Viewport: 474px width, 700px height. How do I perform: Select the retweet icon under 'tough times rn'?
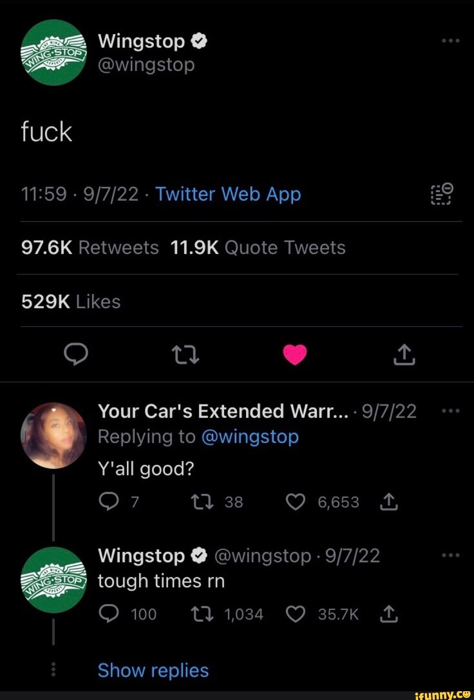click(202, 614)
